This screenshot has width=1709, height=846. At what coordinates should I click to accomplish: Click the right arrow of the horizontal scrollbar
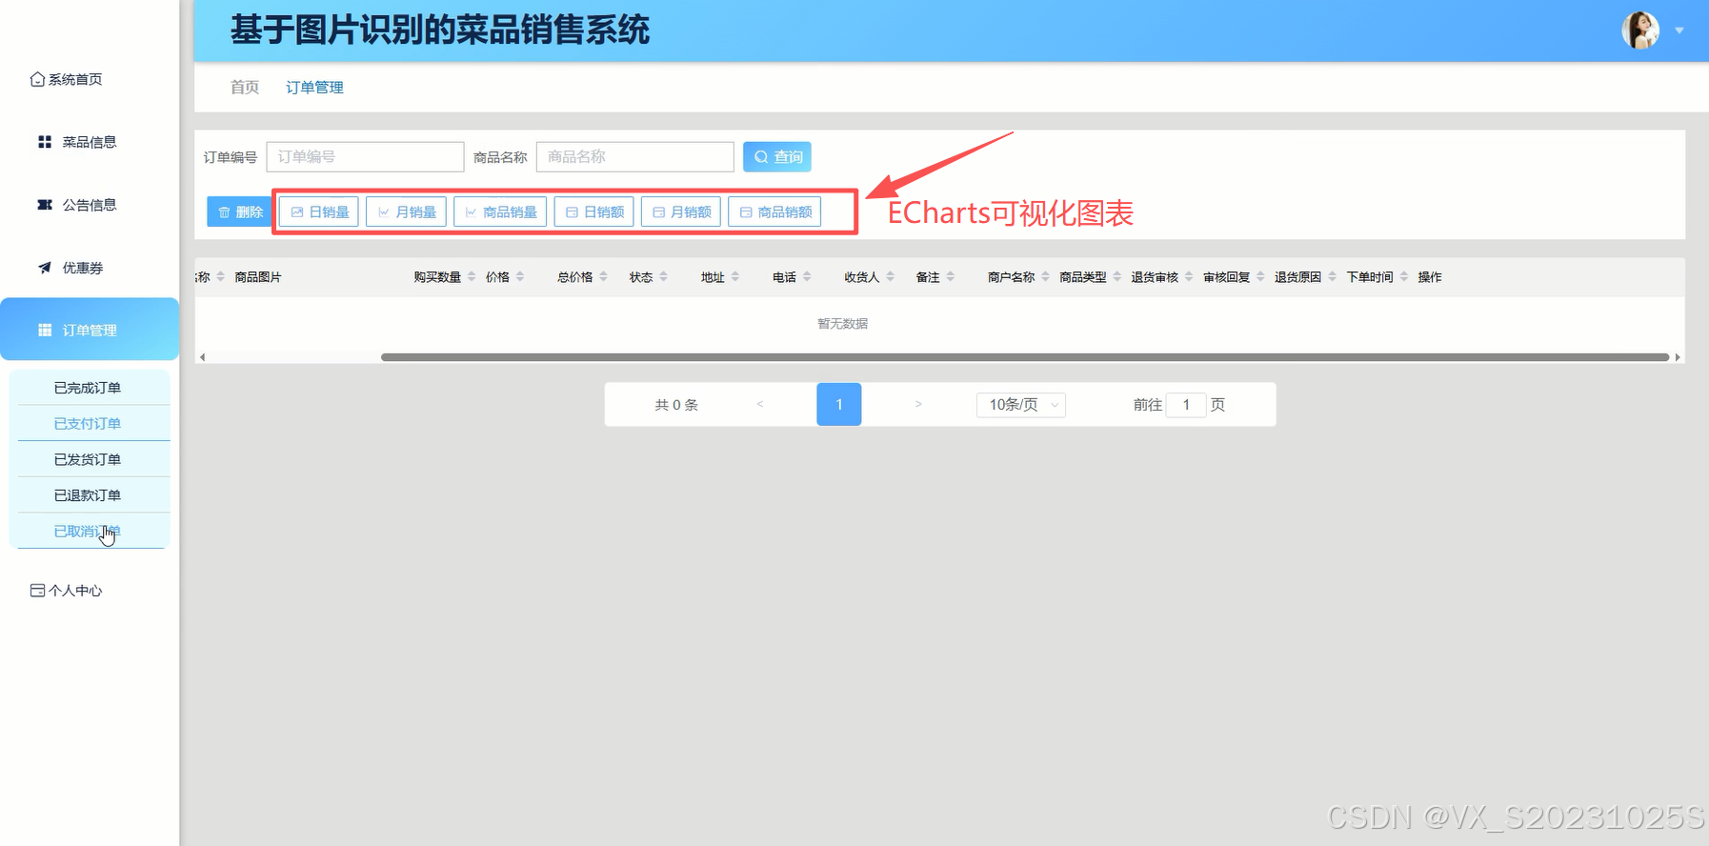[1678, 357]
